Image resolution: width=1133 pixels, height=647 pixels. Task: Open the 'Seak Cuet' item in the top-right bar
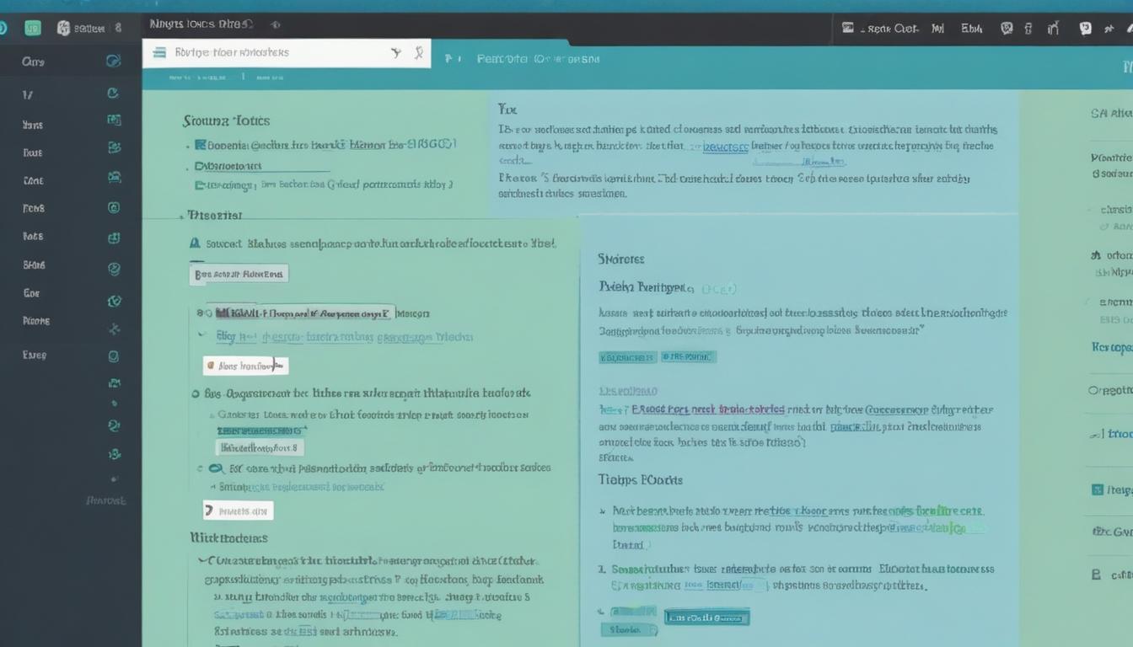click(x=892, y=28)
